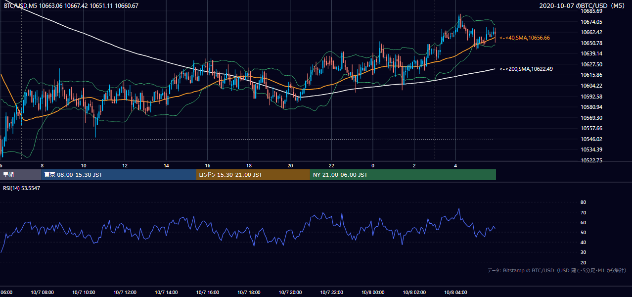Click price axis label 10557.66

(591, 128)
